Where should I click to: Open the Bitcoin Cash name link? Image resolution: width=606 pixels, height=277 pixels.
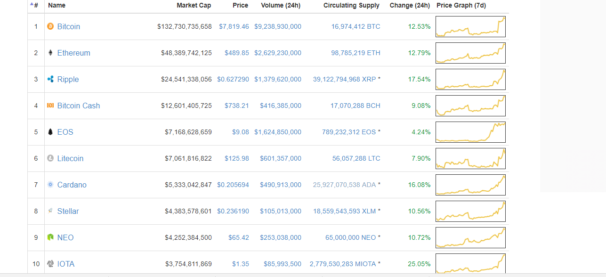[x=79, y=106]
